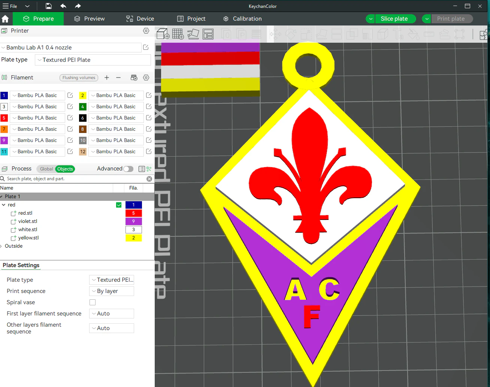The height and width of the screenshot is (387, 490).
Task: Open the filament 5 preset dropdown
Action: pyautogui.click(x=37, y=118)
